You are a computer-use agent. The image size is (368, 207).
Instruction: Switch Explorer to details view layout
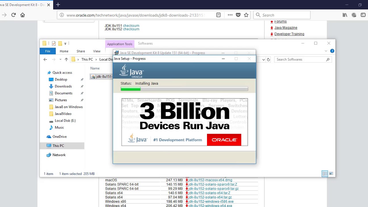[x=325, y=174]
